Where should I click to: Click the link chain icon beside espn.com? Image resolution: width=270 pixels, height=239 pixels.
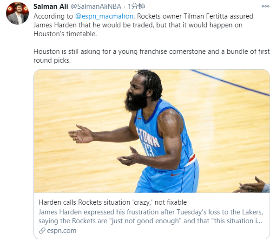pos(42,231)
